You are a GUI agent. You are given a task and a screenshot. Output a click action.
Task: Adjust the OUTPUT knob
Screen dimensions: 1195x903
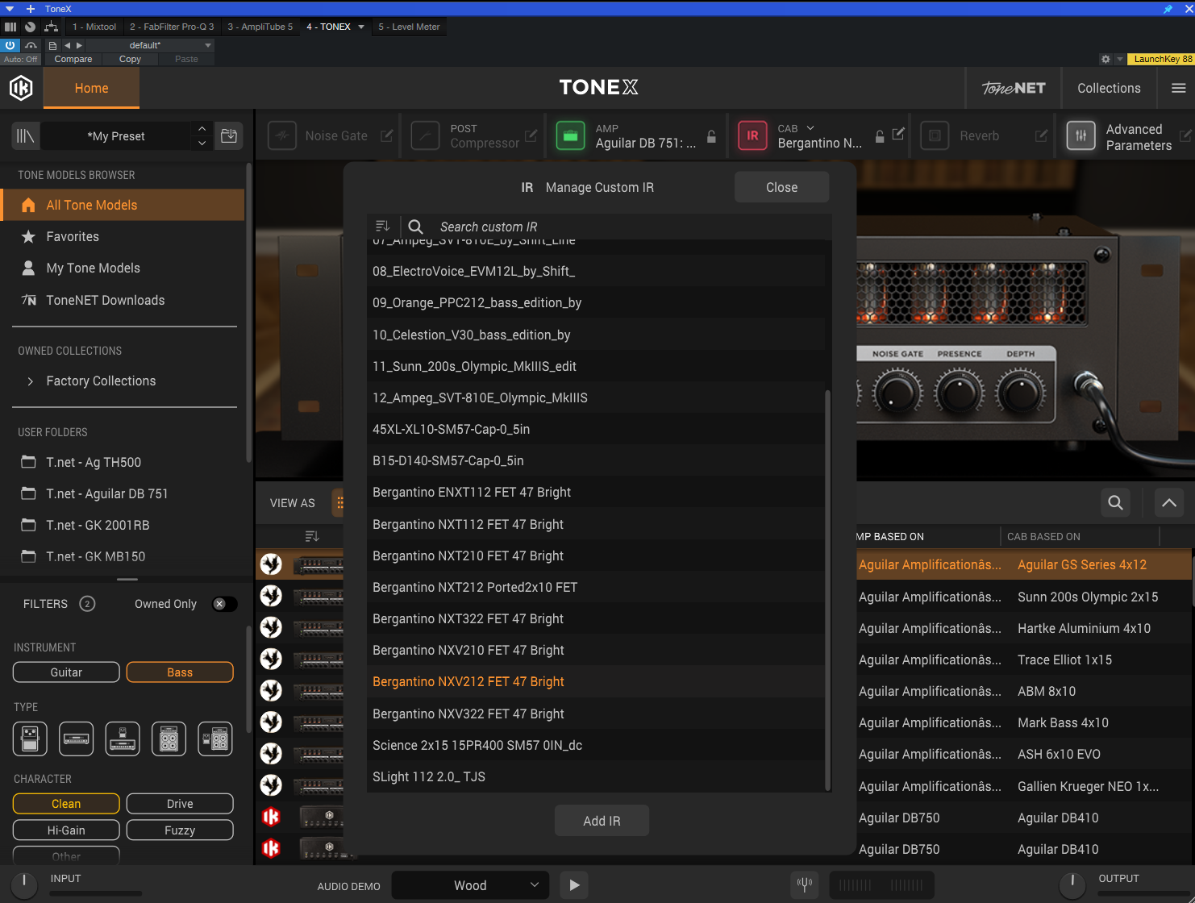coord(1072,885)
